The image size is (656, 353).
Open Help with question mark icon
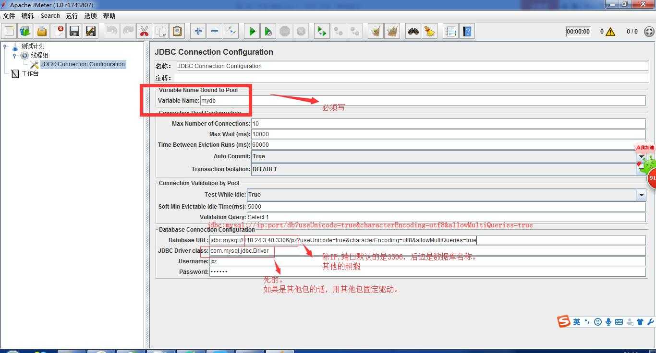[467, 31]
